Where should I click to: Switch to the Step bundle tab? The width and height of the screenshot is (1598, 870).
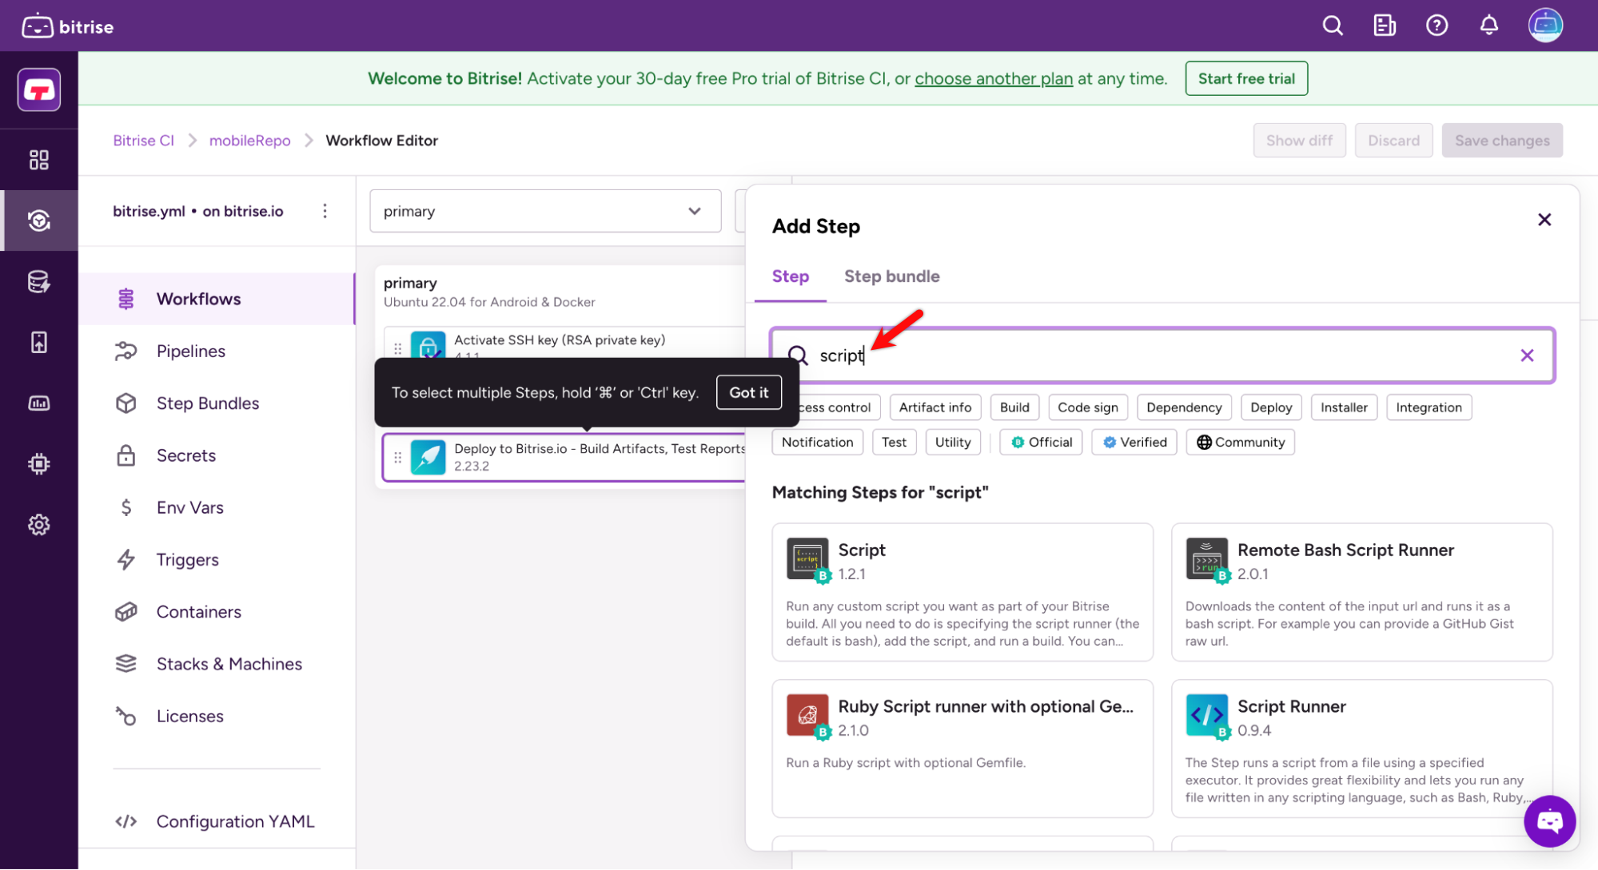coord(891,276)
